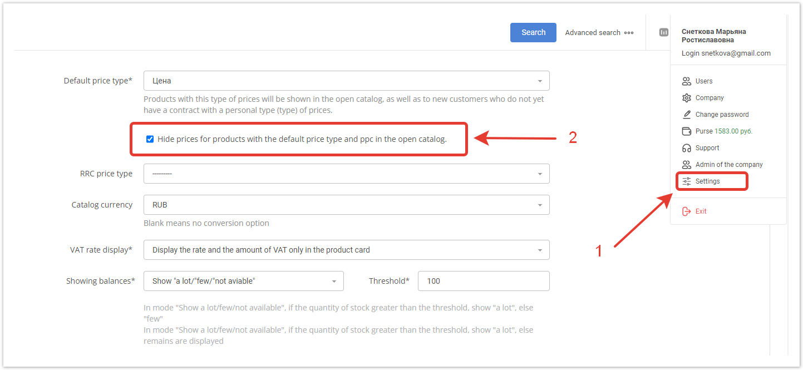This screenshot has height=370, width=803.
Task: Select Support in the user menu
Action: coord(707,148)
